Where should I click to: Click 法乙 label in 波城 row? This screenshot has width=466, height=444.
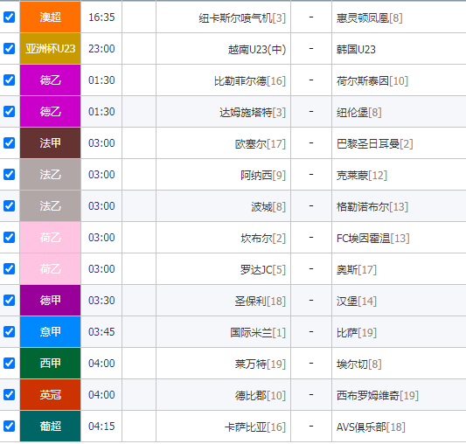point(50,206)
